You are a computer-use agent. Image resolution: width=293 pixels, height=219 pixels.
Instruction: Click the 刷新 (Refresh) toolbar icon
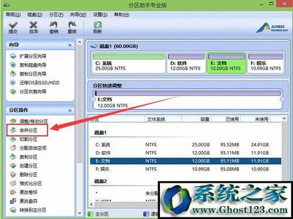[97, 28]
